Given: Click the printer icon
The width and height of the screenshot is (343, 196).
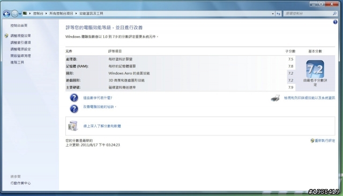Looking at the screenshot, I should pos(275,98).
